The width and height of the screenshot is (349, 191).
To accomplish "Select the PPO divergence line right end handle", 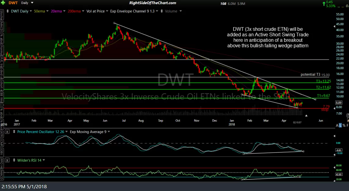I will tap(303, 151).
